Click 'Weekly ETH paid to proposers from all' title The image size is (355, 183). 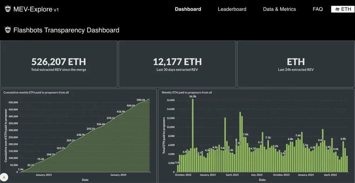pyautogui.click(x=187, y=92)
